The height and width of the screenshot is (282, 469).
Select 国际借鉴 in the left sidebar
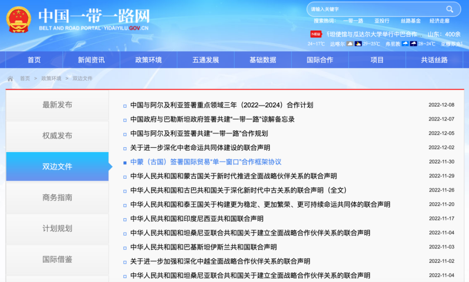click(57, 260)
